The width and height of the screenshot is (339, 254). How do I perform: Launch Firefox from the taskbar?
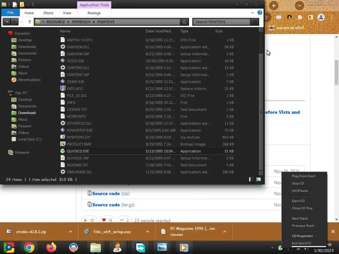51,247
